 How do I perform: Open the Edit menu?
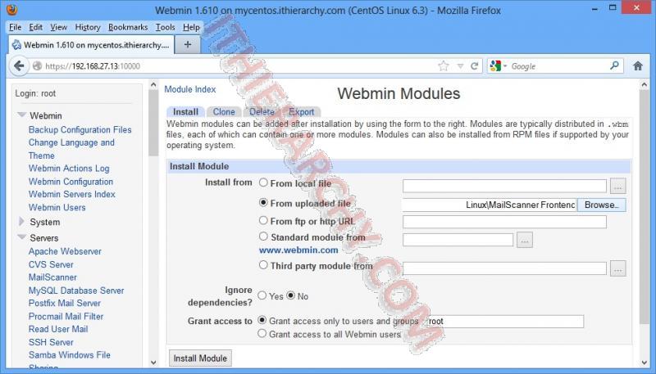[35, 27]
